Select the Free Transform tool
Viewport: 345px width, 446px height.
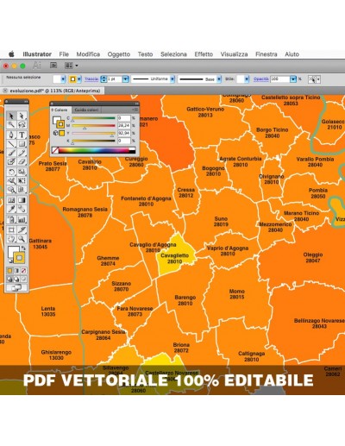pyautogui.click(x=22, y=180)
